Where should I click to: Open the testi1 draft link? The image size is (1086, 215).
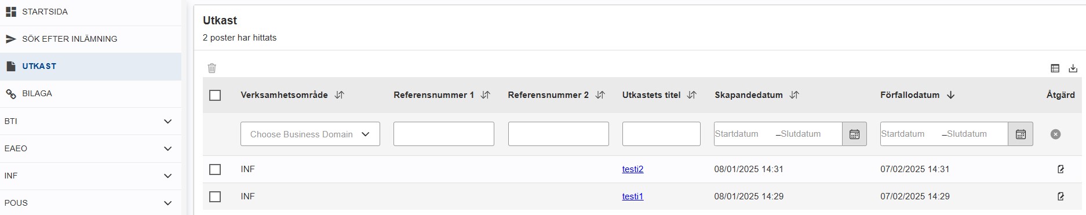[x=633, y=196]
